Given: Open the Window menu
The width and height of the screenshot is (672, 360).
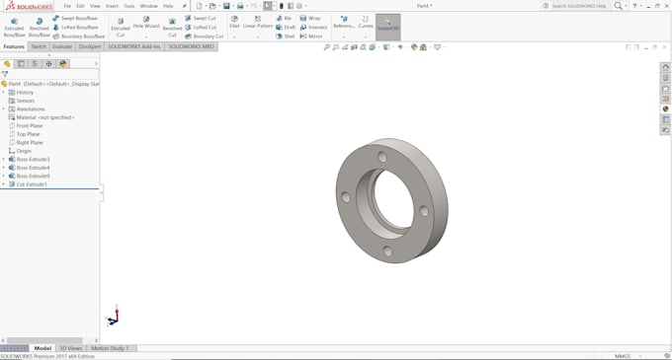Looking at the screenshot, I should click(x=148, y=6).
